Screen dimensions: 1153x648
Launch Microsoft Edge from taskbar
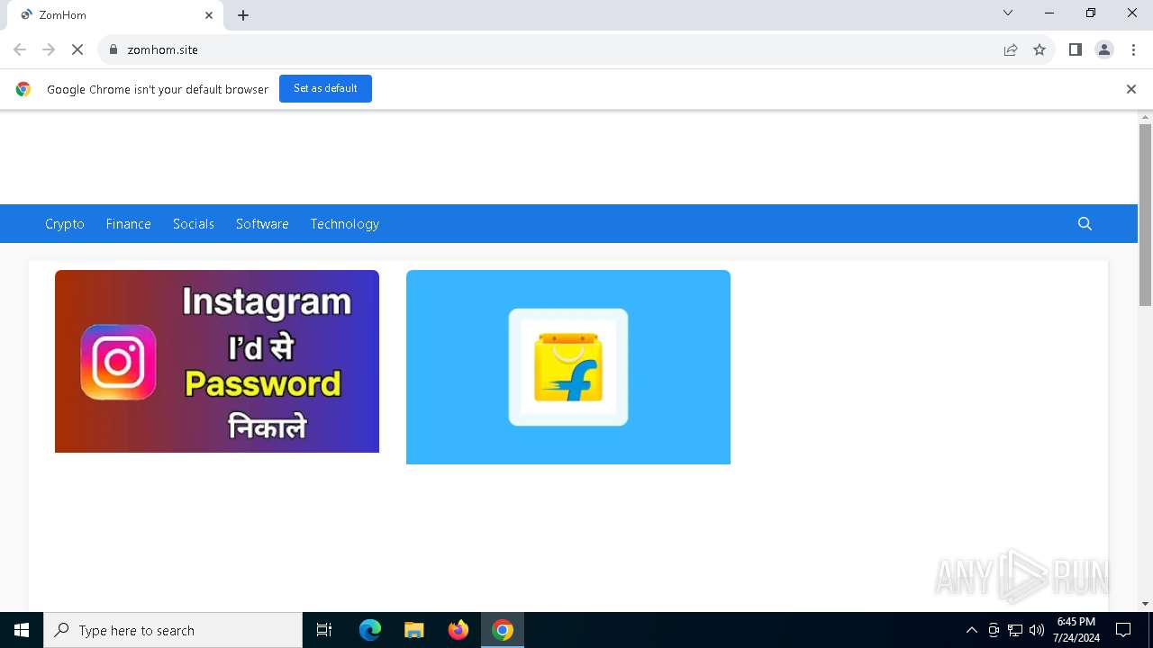coord(370,630)
